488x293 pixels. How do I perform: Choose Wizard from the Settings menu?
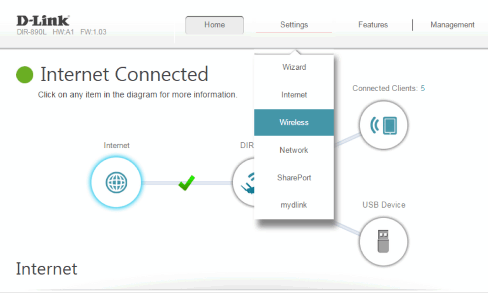click(294, 67)
